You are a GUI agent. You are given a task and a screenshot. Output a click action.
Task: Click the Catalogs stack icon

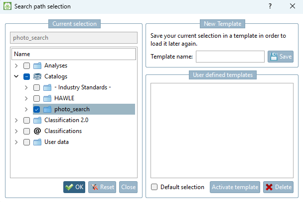point(37,76)
